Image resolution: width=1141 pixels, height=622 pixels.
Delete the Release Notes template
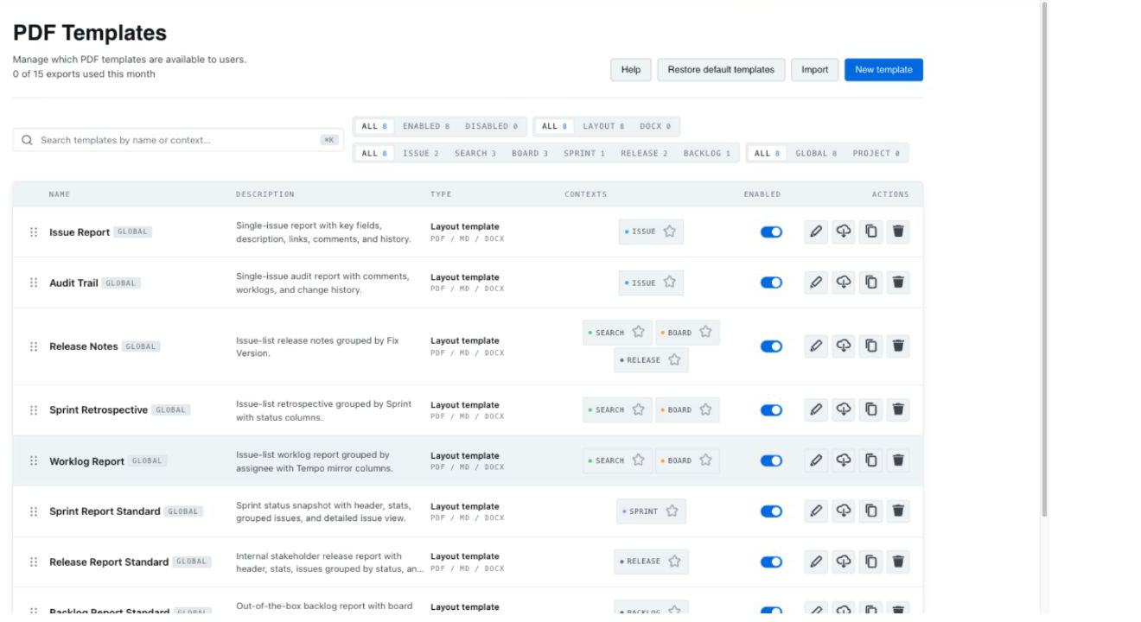(x=898, y=346)
